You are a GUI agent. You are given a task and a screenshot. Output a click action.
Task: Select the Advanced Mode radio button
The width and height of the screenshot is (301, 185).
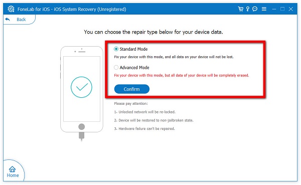pos(116,67)
